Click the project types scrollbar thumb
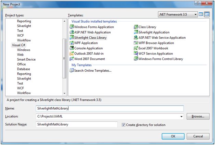 tap(64, 59)
